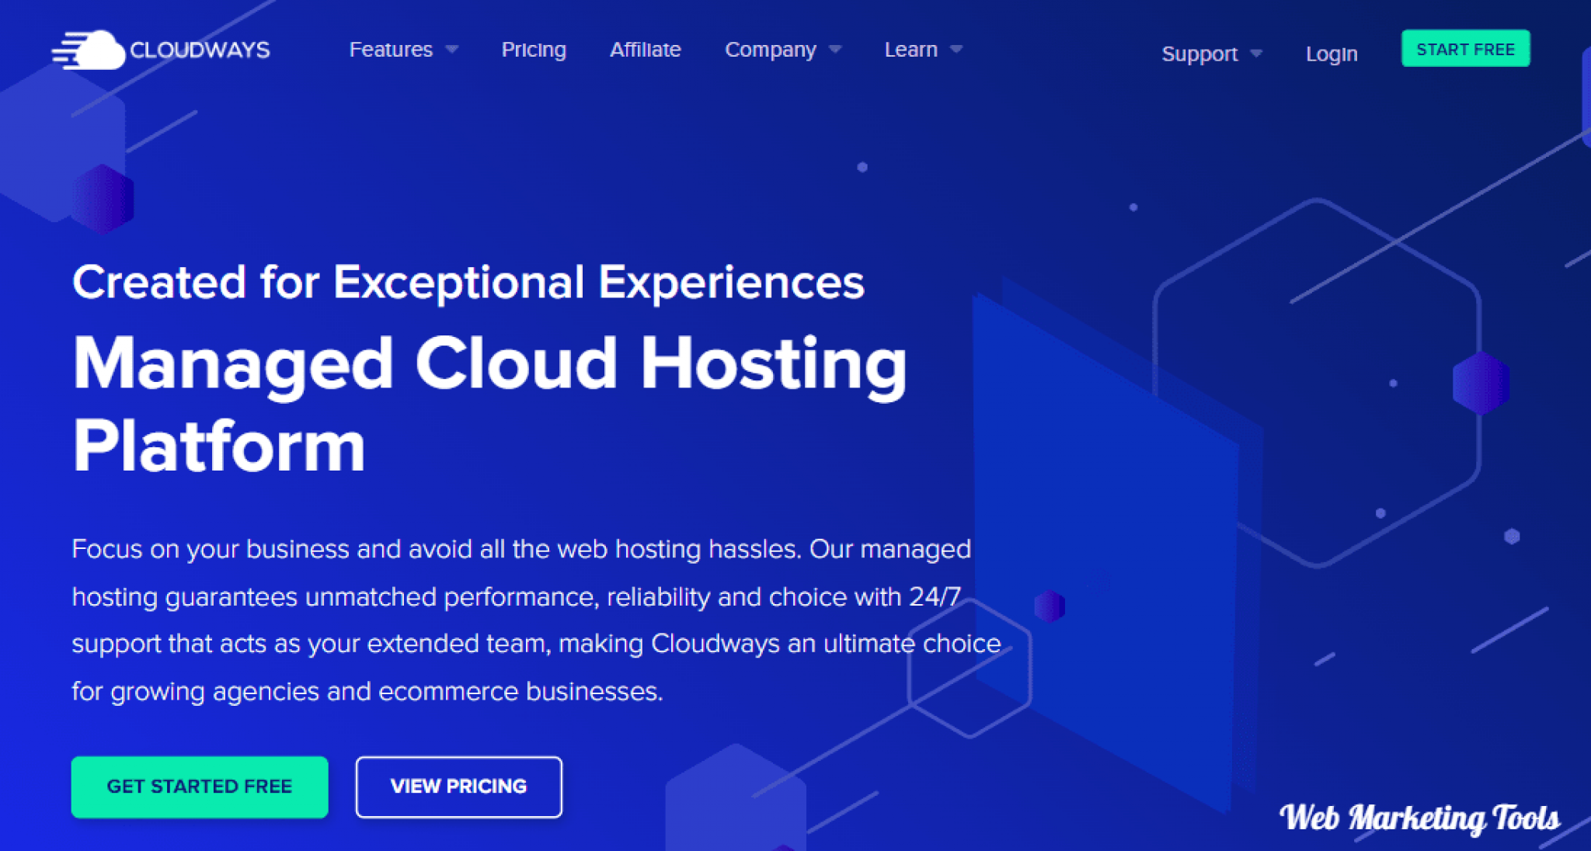Click the VIEW PRICING button
This screenshot has width=1591, height=851.
pos(458,786)
